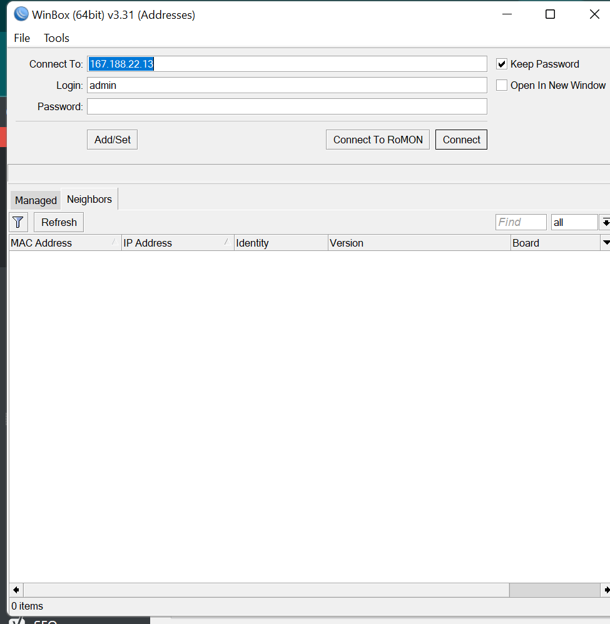
Task: Click into the Password field
Action: point(287,106)
